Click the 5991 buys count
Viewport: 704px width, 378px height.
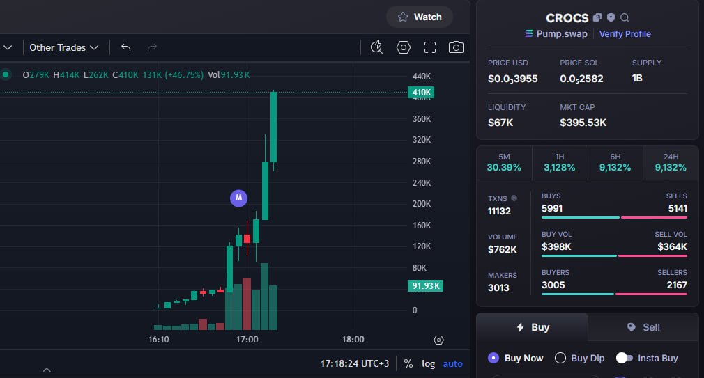[x=552, y=209]
